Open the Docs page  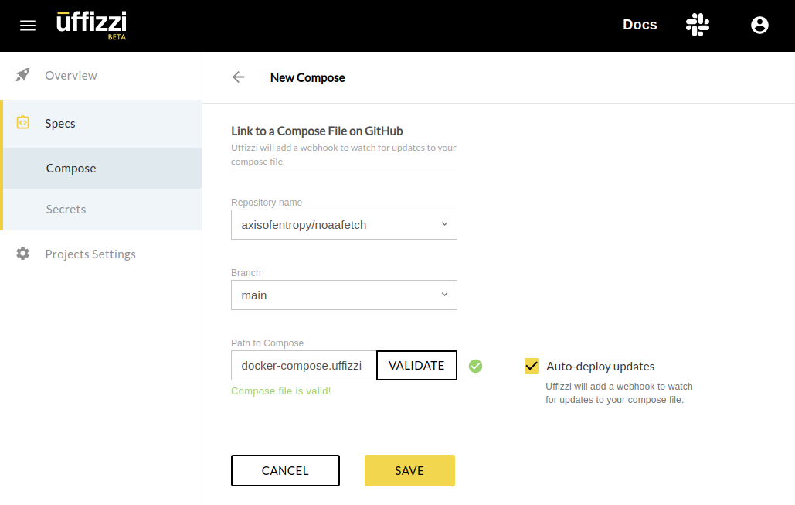click(x=639, y=24)
